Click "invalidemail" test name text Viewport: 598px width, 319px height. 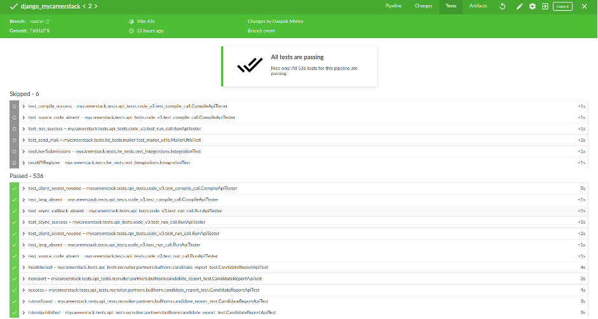[x=40, y=268]
